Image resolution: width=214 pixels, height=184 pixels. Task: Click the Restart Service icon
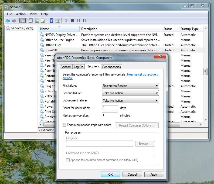[x=85, y=21]
